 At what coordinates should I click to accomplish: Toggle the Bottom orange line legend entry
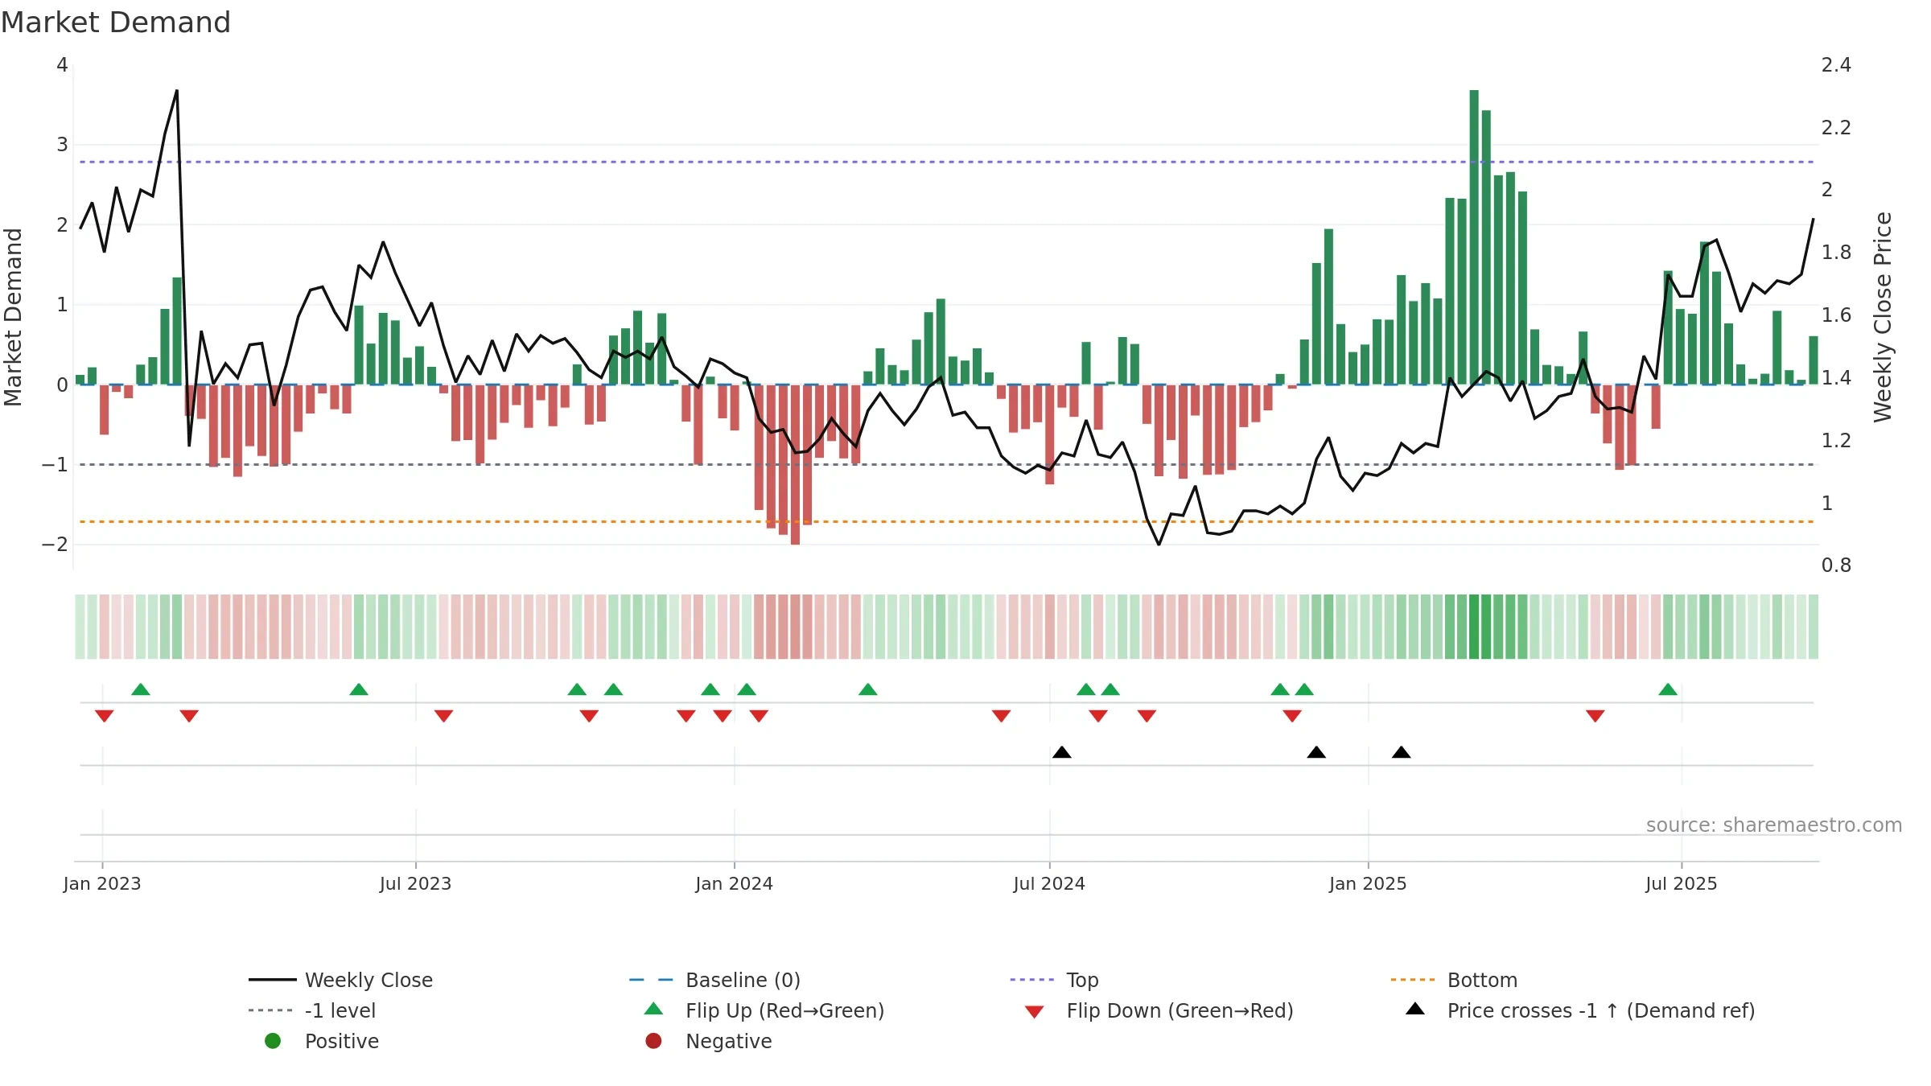[x=1454, y=980]
